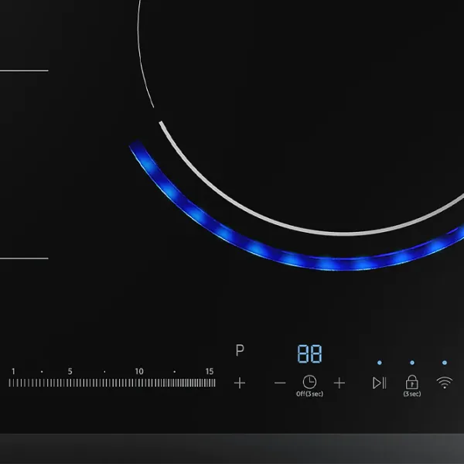Tap the plus below the P boost label
Screen dimensions: 464x464
coord(240,383)
